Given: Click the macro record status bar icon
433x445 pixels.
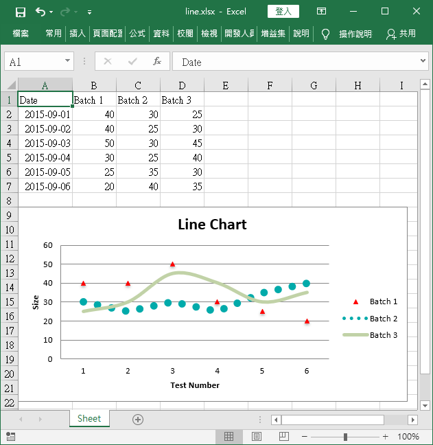Looking at the screenshot, I should (10, 437).
